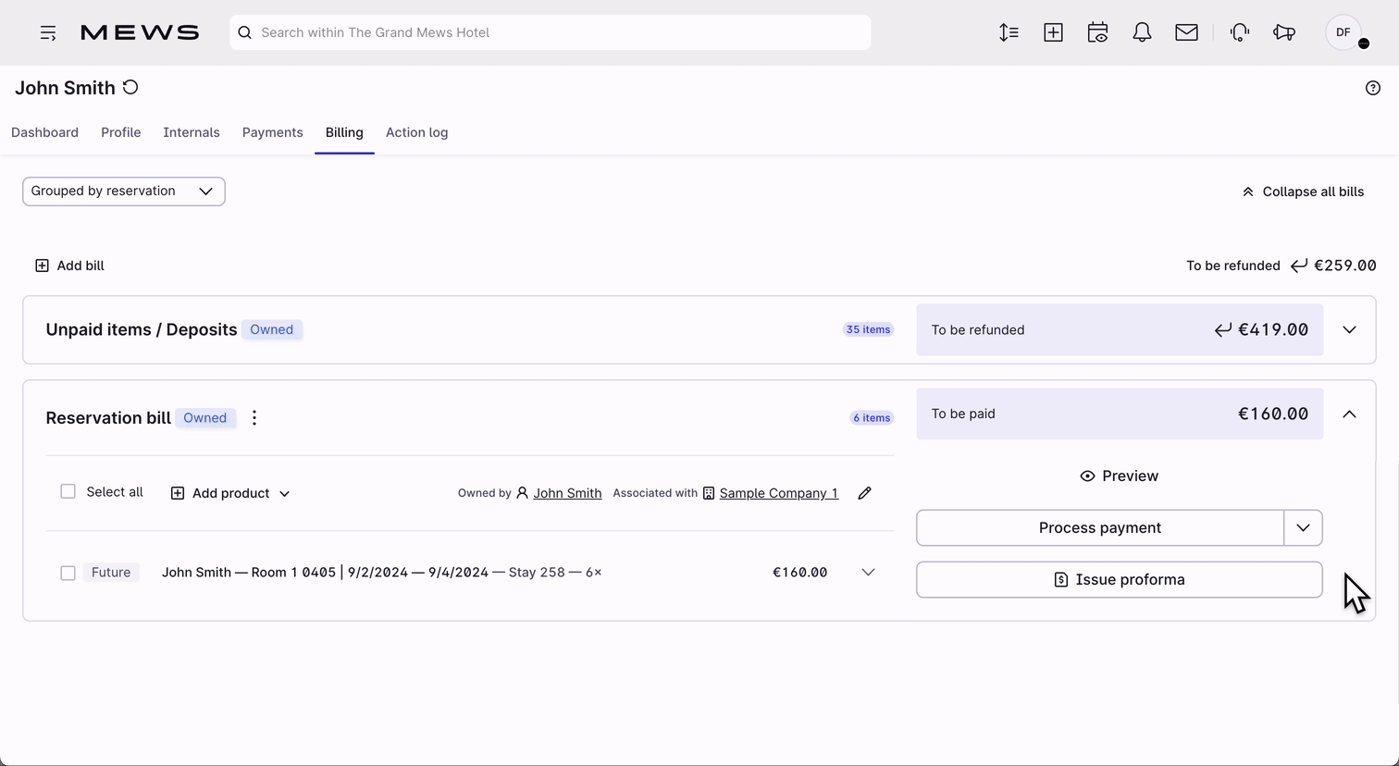Click the Future status tag
This screenshot has width=1399, height=766.
click(x=111, y=573)
